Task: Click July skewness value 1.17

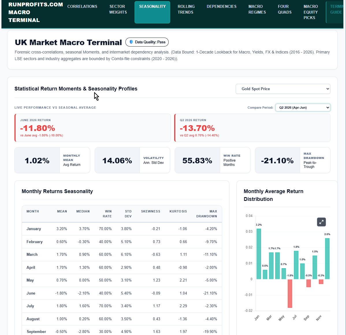Action: (157, 306)
